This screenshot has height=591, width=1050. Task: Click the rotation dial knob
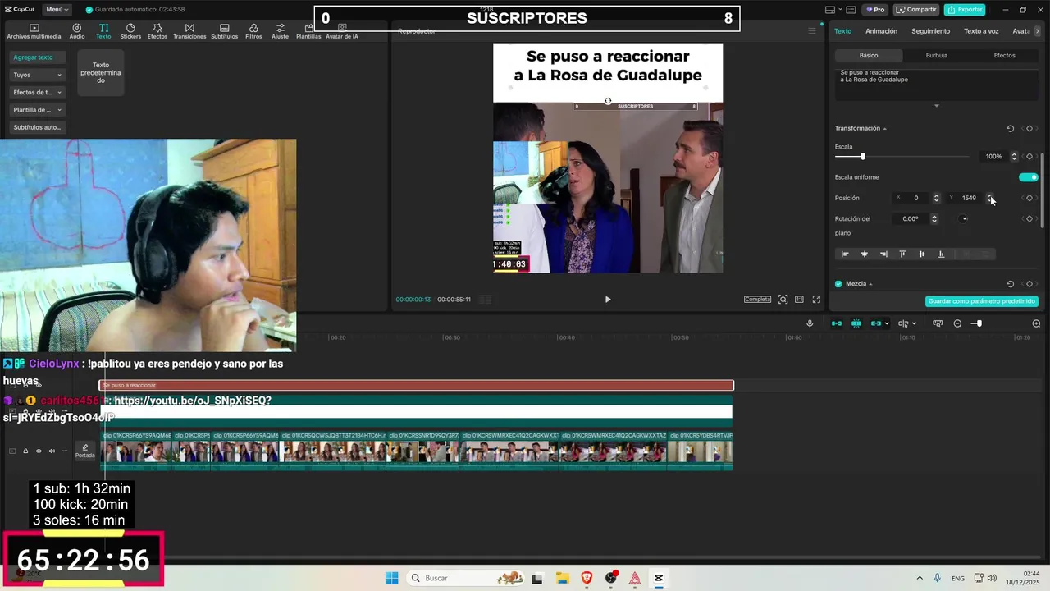point(964,219)
